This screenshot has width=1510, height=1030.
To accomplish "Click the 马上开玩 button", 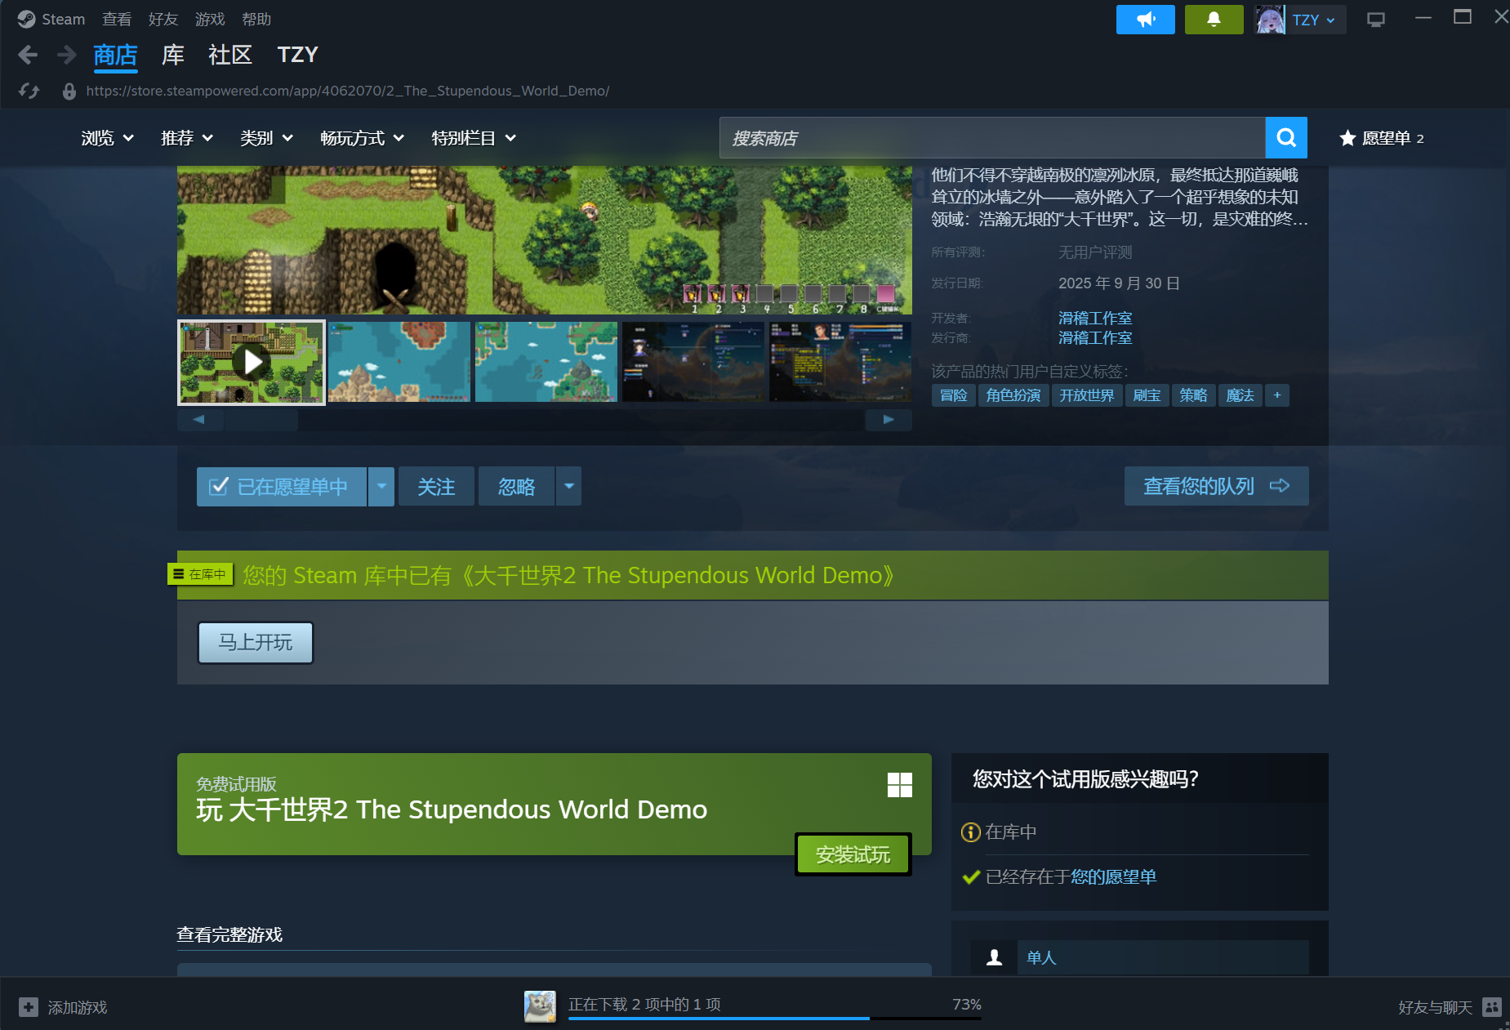I will point(256,643).
